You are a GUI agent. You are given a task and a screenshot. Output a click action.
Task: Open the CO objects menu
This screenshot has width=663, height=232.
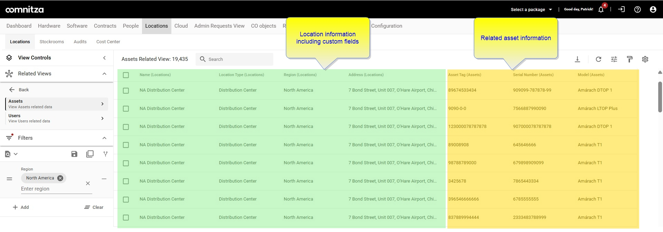[264, 26]
